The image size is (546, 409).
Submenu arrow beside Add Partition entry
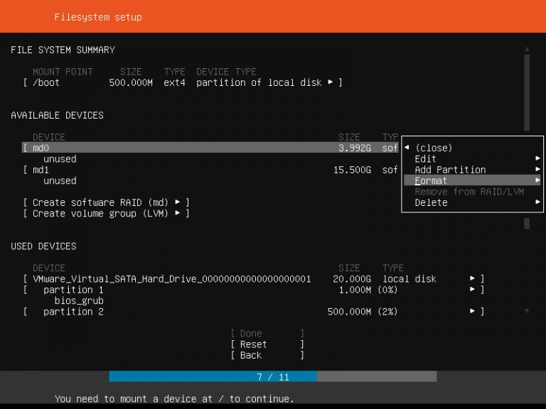point(537,169)
